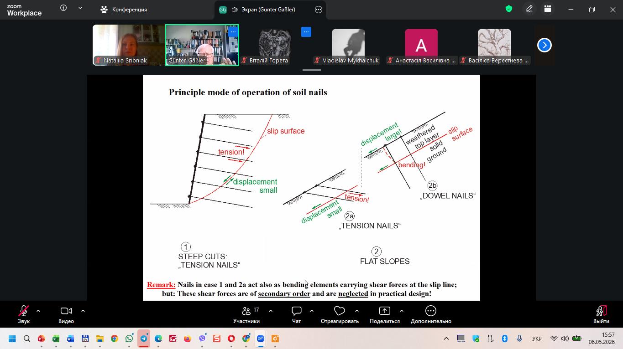The height and width of the screenshot is (349, 623).
Task: Show next participants with blue arrow
Action: 544,45
